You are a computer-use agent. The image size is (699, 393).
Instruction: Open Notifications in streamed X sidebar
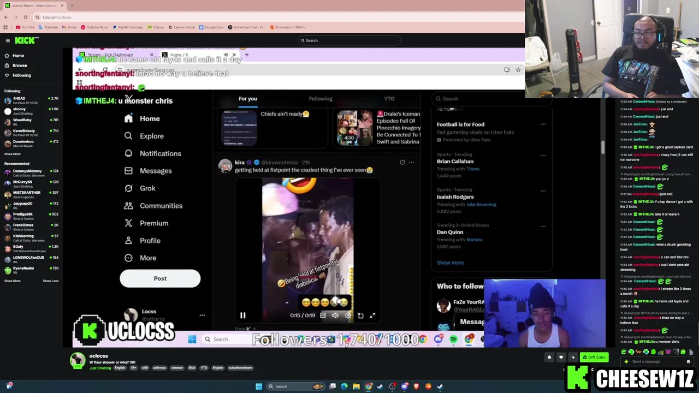click(x=152, y=153)
